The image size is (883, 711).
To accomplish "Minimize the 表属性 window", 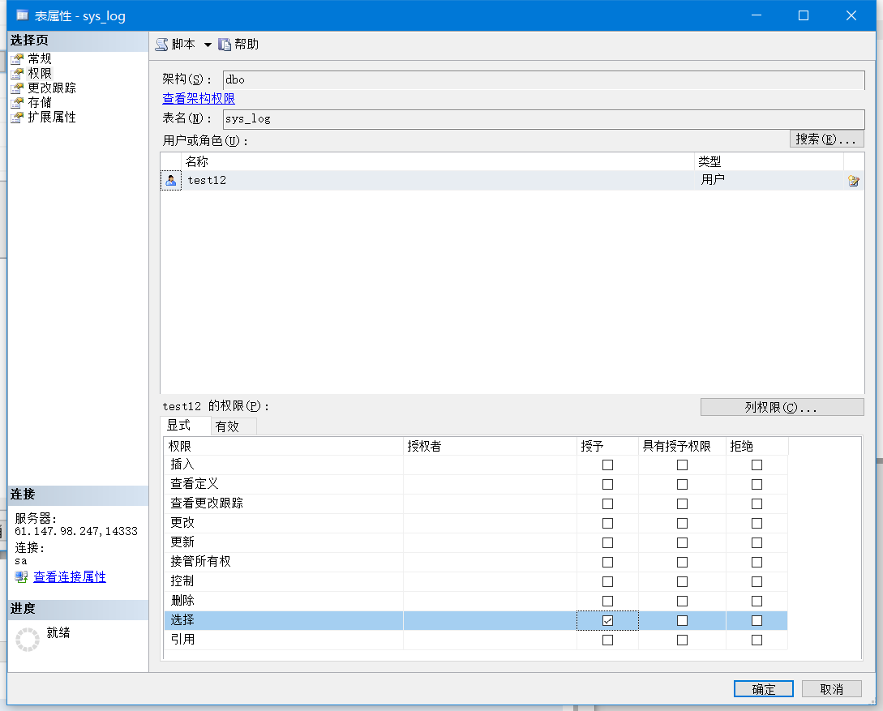I will click(x=757, y=15).
